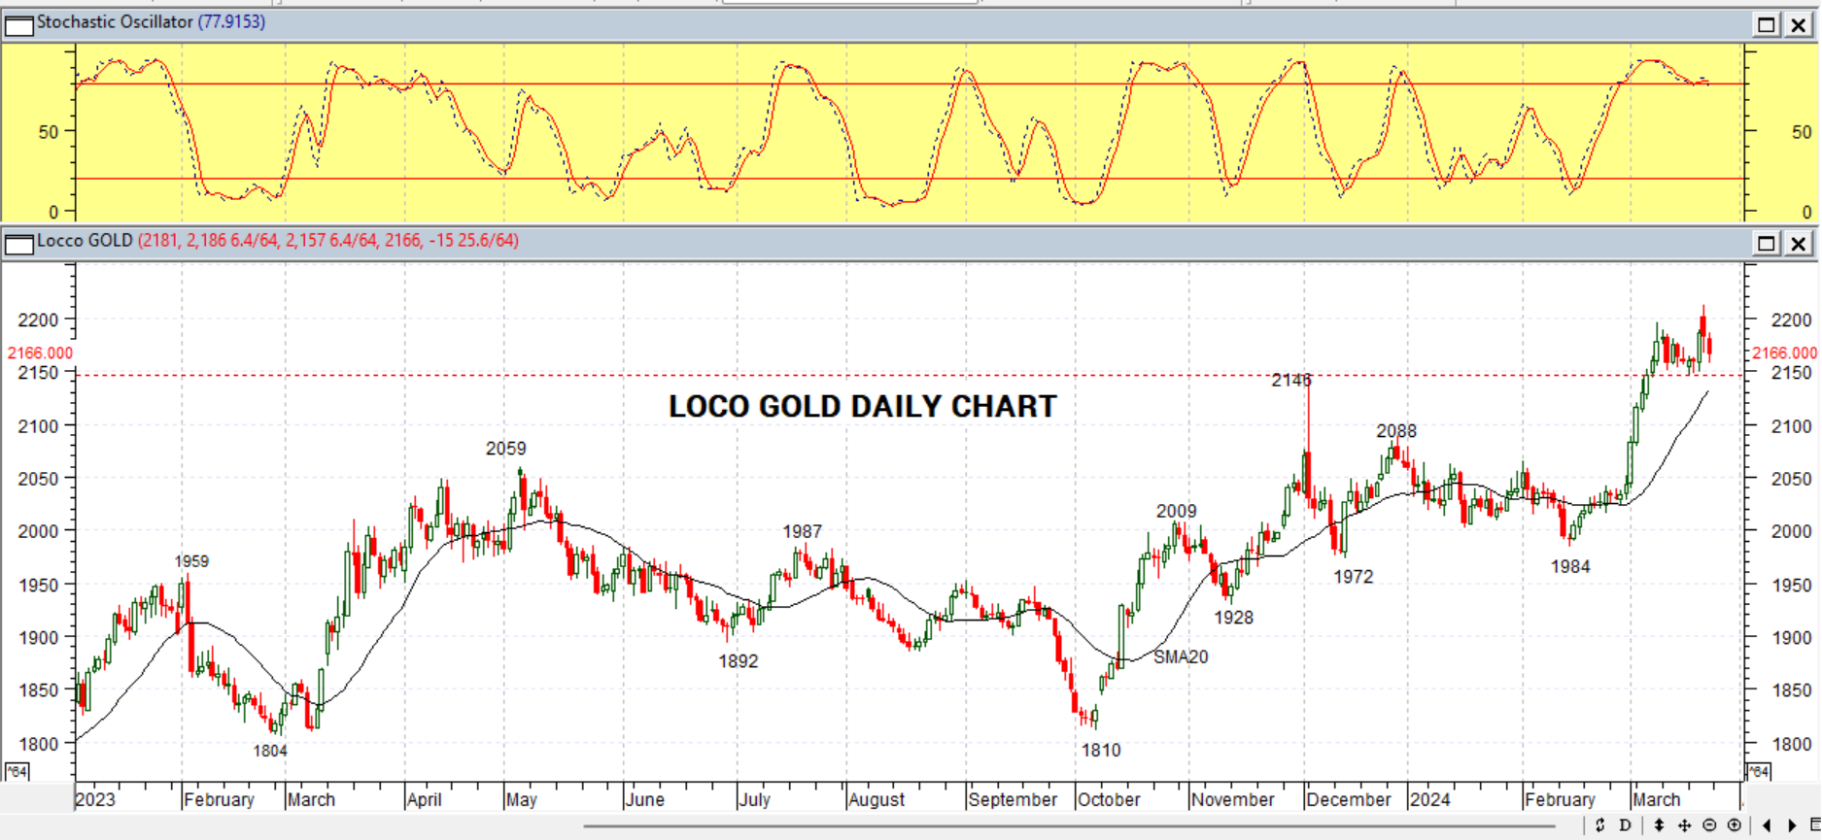Open the Locco GOLD pane's control menu icon
This screenshot has height=840, width=1822.
pyautogui.click(x=18, y=243)
